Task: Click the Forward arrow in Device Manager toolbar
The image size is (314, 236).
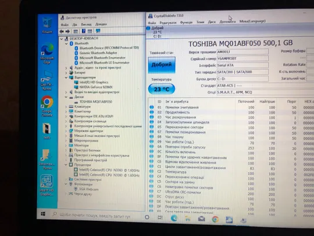Action: click(x=67, y=31)
